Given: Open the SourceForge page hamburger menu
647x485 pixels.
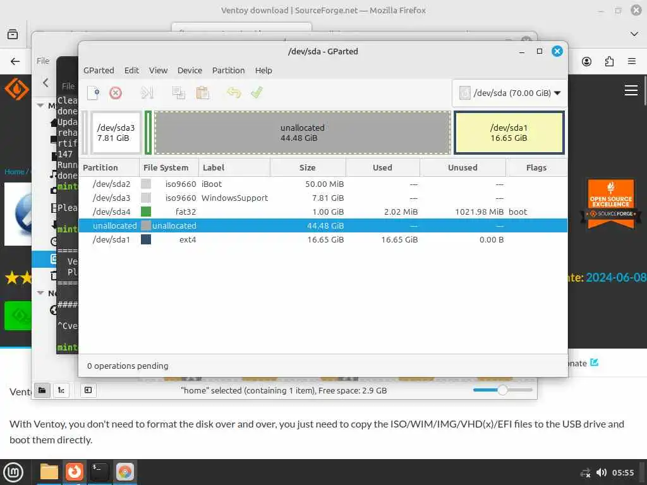Looking at the screenshot, I should 631,90.
